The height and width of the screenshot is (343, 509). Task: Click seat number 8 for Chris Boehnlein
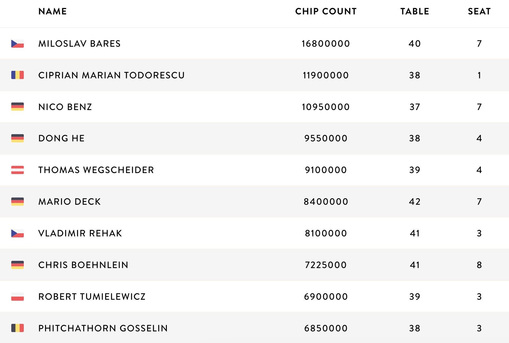pos(479,265)
